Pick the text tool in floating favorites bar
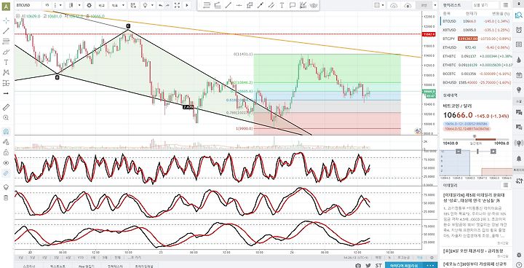 (282, 5)
